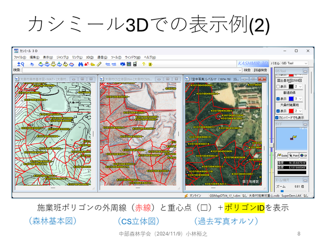Viewport: 326px width, 245px height.
Task: Open the 通信(G) menu
Action: [x=102, y=57]
